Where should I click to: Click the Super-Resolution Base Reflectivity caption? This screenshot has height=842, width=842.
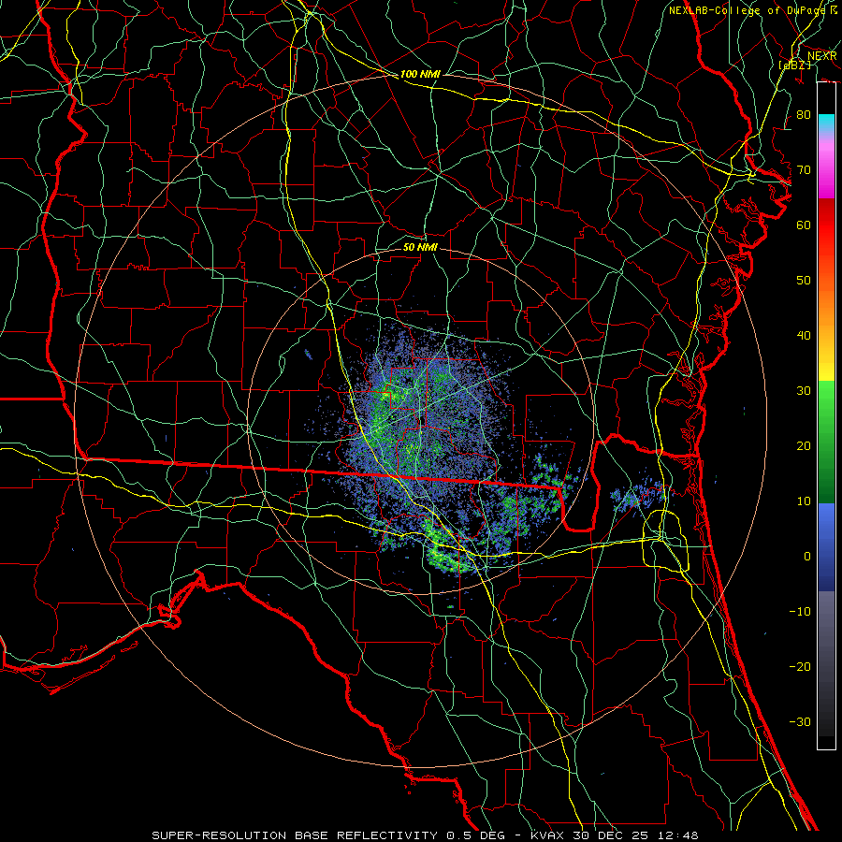426,835
